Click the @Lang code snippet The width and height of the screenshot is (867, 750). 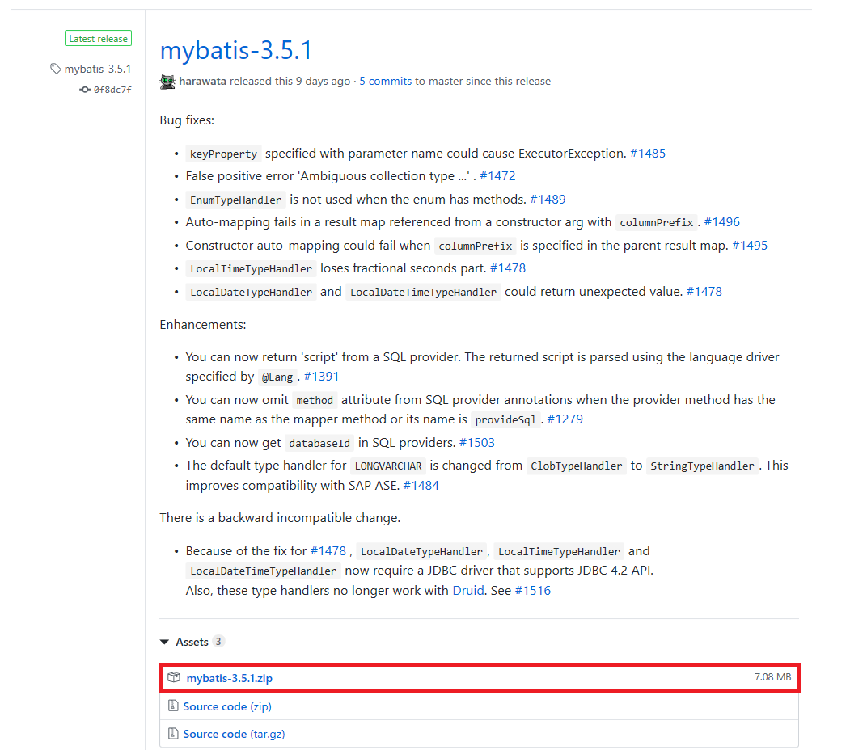[x=277, y=377]
